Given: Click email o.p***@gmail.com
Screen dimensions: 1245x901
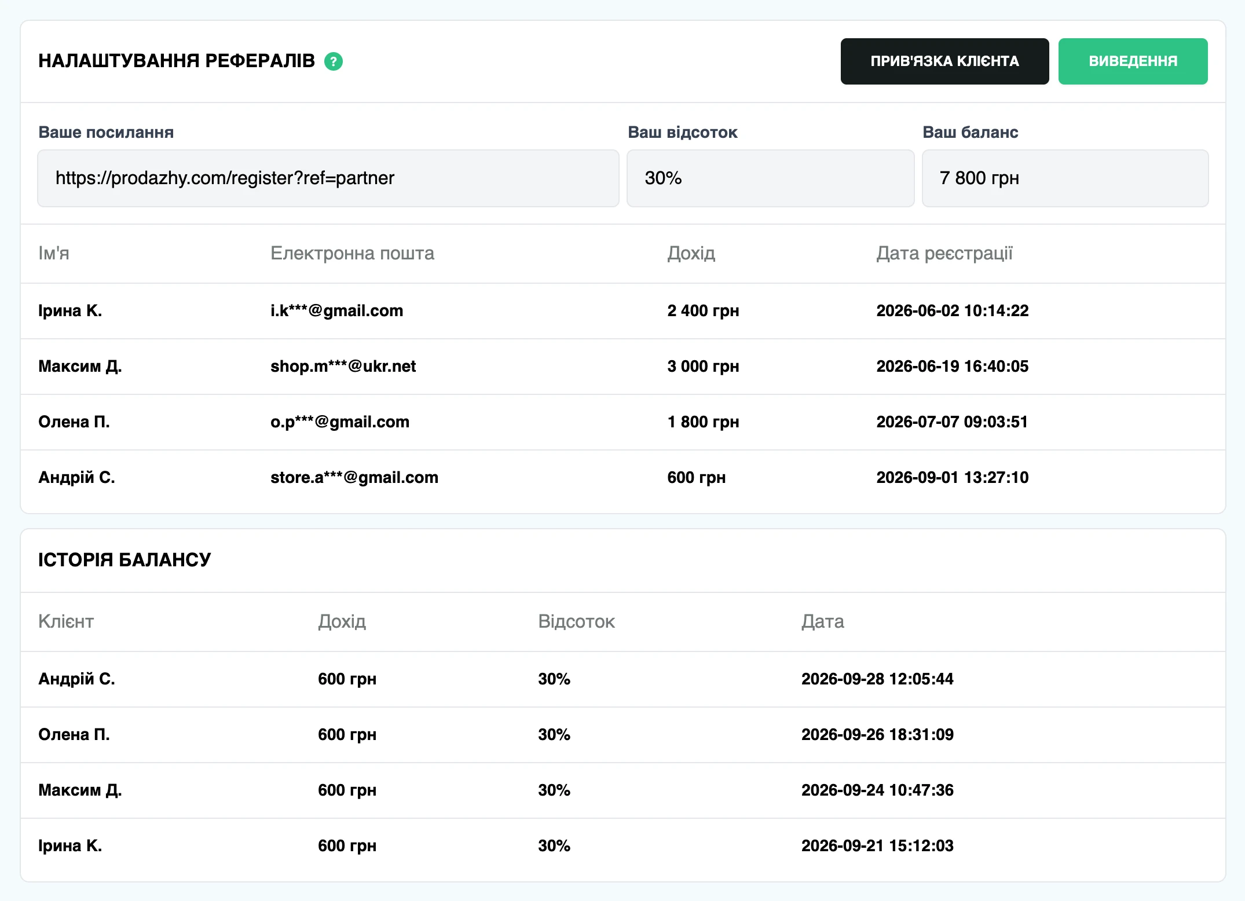Looking at the screenshot, I should [x=340, y=422].
